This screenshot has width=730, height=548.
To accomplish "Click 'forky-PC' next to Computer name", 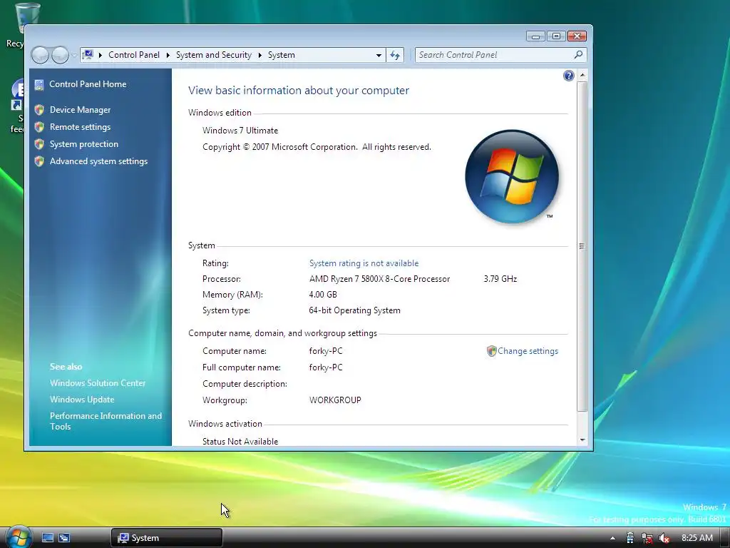I will click(x=325, y=351).
